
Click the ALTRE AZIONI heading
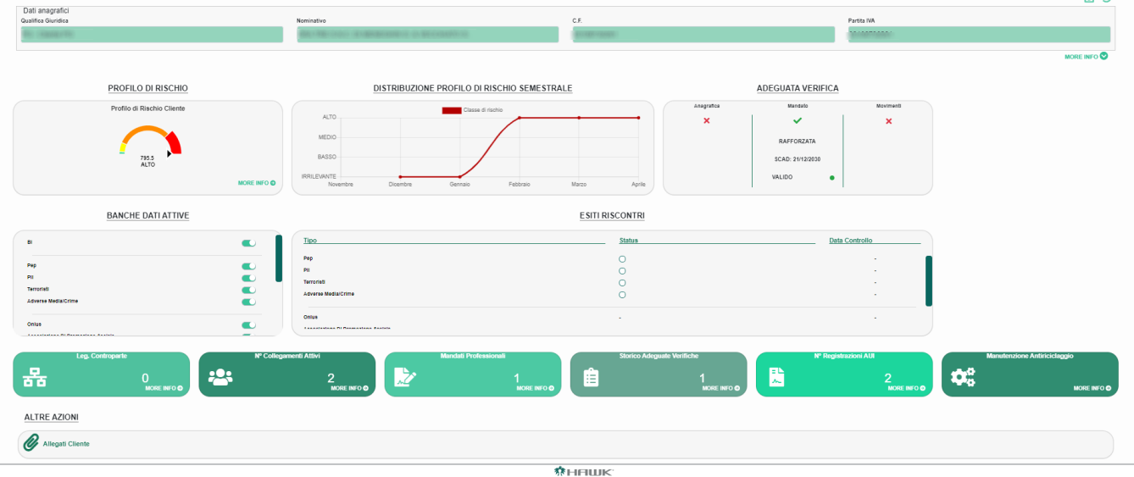pos(52,418)
